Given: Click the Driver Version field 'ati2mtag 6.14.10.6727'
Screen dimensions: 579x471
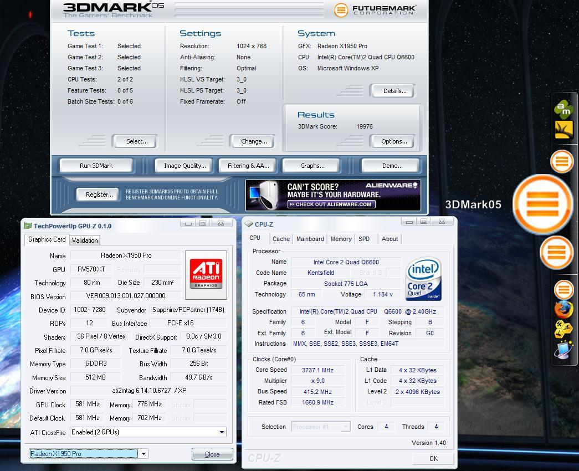Looking at the screenshot, I should (148, 391).
